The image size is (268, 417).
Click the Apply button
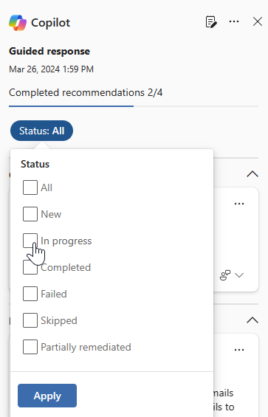47,396
